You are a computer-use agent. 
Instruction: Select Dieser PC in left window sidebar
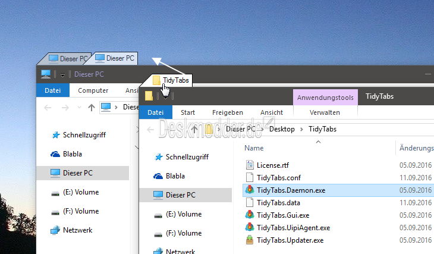83,173
